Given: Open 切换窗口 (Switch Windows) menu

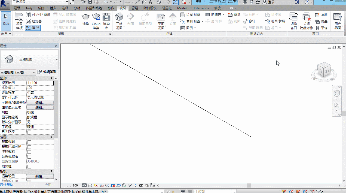Looking at the screenshot, I should click(293, 21).
